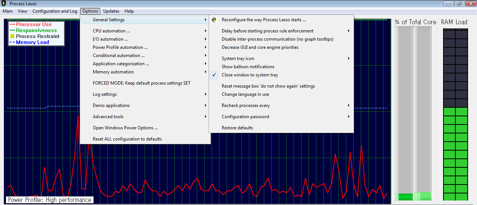Image resolution: width=477 pixels, height=205 pixels.
Task: Open Windows Power Options entry
Action: pyautogui.click(x=145, y=128)
